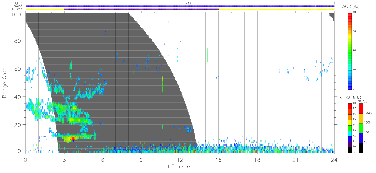This screenshot has width=376, height=173.
Task: Click the UT hours axis title
Action: point(180,167)
